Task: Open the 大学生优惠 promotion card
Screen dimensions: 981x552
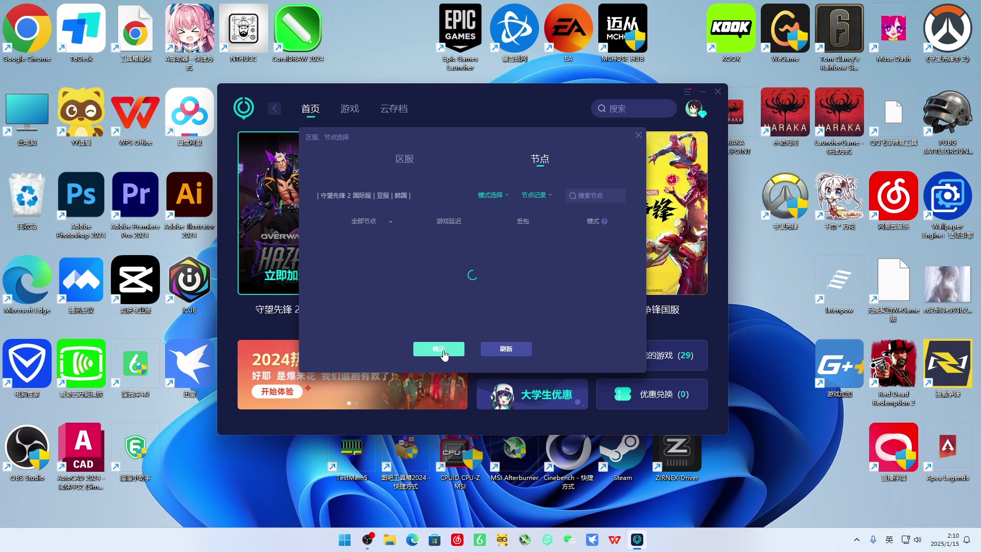Action: (x=532, y=394)
